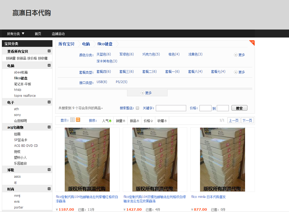Sort all items 按销量 in sidebar

[x=11, y=58]
